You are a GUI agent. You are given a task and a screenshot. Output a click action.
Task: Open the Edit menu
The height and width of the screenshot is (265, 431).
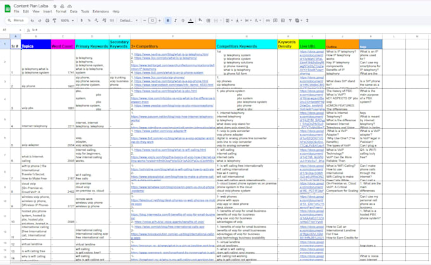(x=26, y=11)
